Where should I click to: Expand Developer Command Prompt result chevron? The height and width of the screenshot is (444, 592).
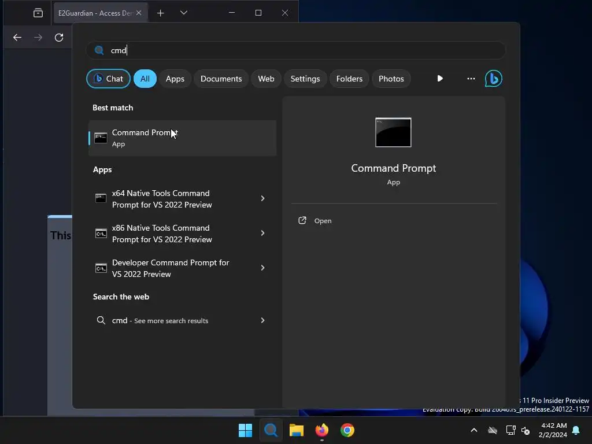[263, 268]
